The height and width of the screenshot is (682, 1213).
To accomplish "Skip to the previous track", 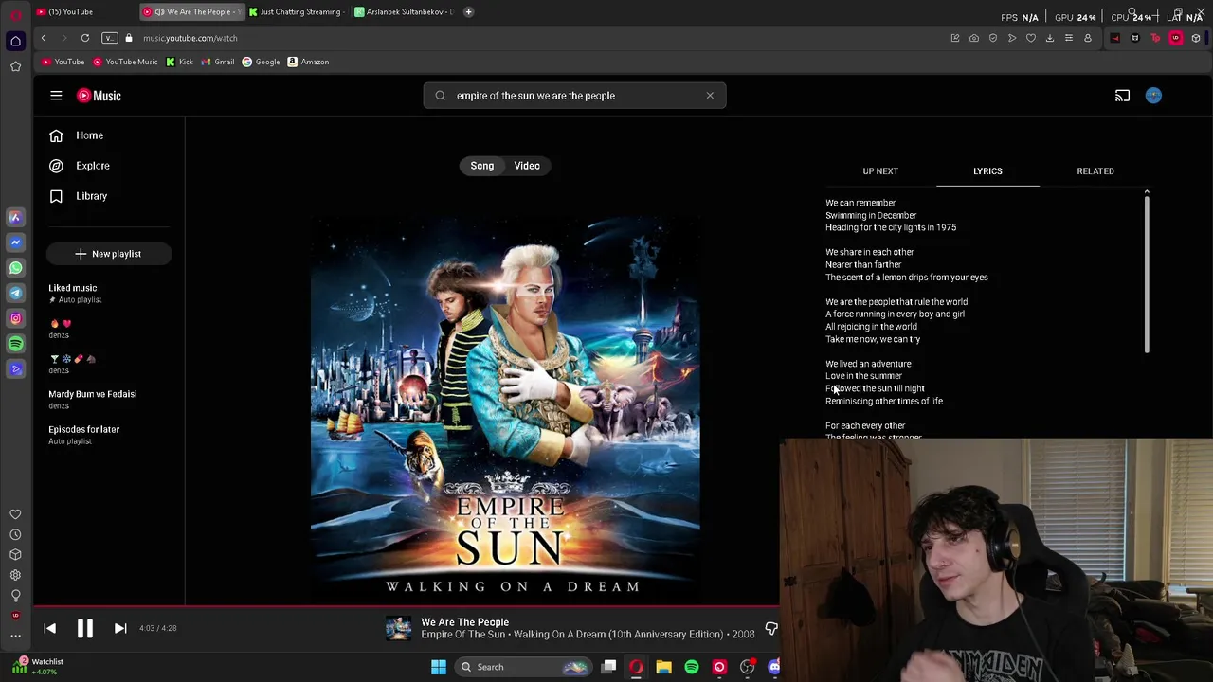I will coord(50,628).
